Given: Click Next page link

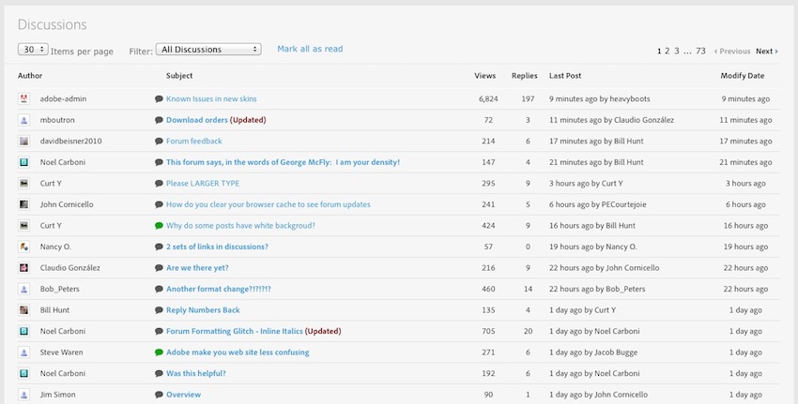Looking at the screenshot, I should click(766, 51).
